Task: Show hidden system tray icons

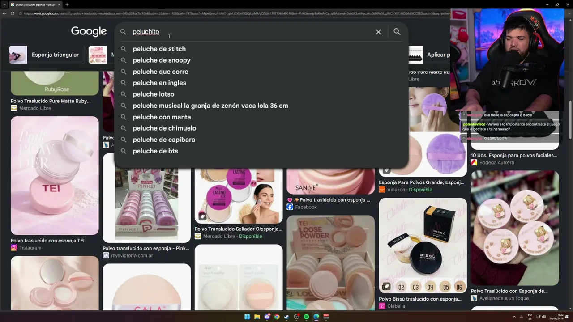Action: pos(514,317)
